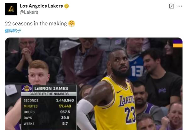Click the gold verified badge
Screen dimensions: 185x130
pos(67,6)
